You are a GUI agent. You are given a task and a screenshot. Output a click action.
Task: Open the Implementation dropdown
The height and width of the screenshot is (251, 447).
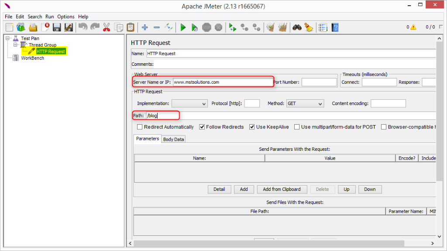click(x=189, y=104)
